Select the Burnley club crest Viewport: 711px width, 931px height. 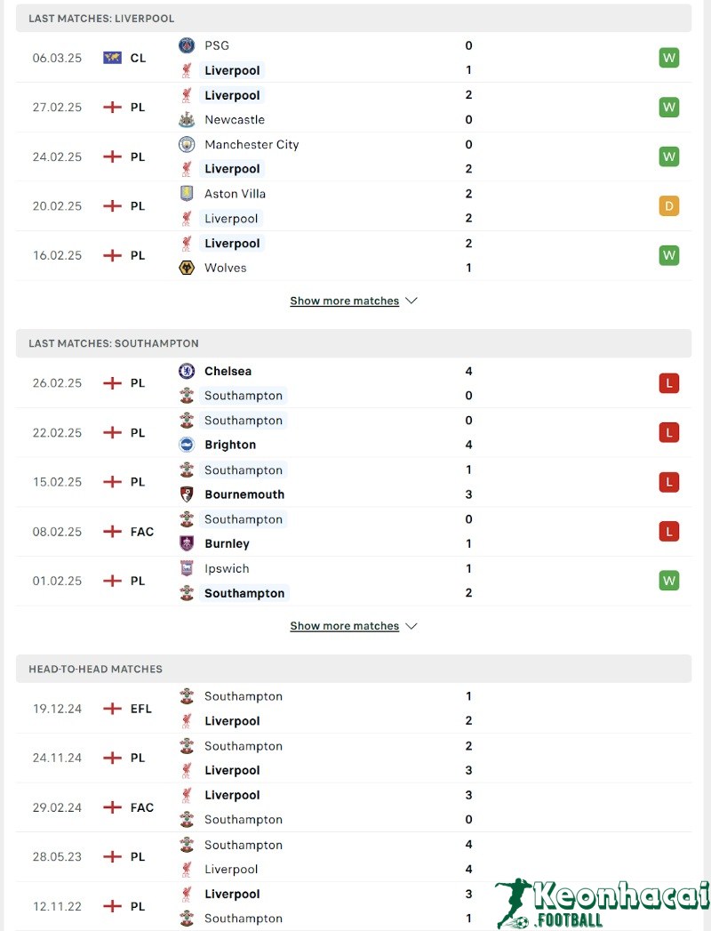(187, 543)
